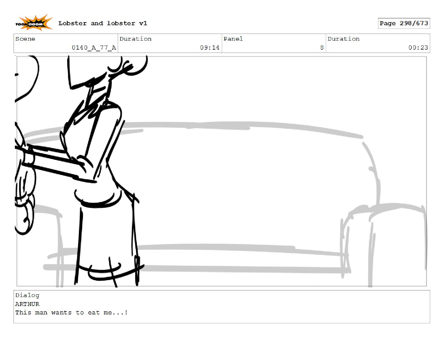The height and width of the screenshot is (343, 443).
Task: Select scene value '0140_A_77_A'
Action: point(94,48)
